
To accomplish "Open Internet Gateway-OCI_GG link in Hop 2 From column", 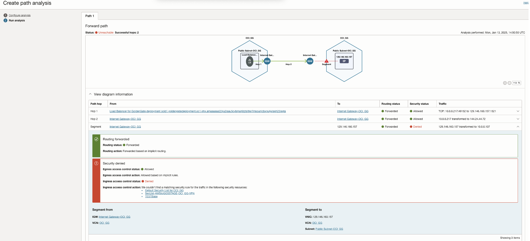I will 125,119.
